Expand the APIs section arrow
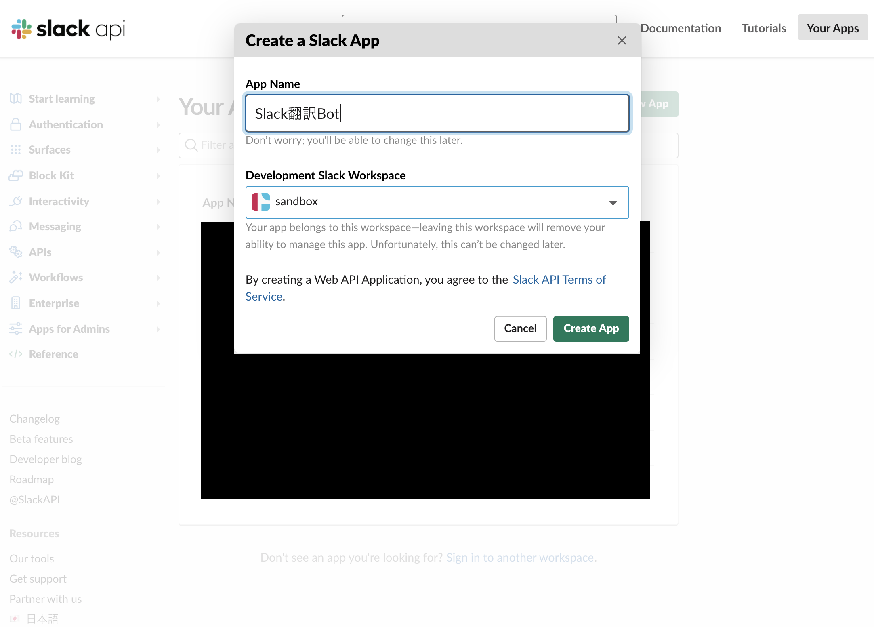This screenshot has height=627, width=874. coord(158,252)
